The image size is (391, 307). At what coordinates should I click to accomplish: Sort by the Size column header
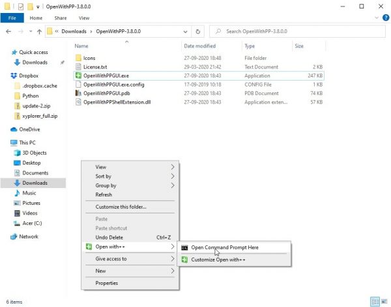pos(309,46)
